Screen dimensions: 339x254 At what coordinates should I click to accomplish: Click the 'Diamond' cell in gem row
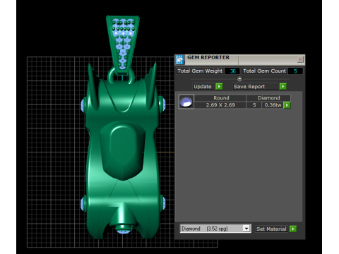tap(268, 98)
